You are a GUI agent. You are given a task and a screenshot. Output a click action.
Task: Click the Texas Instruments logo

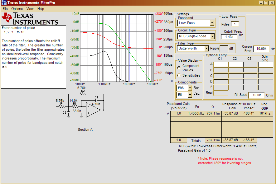click(30, 19)
